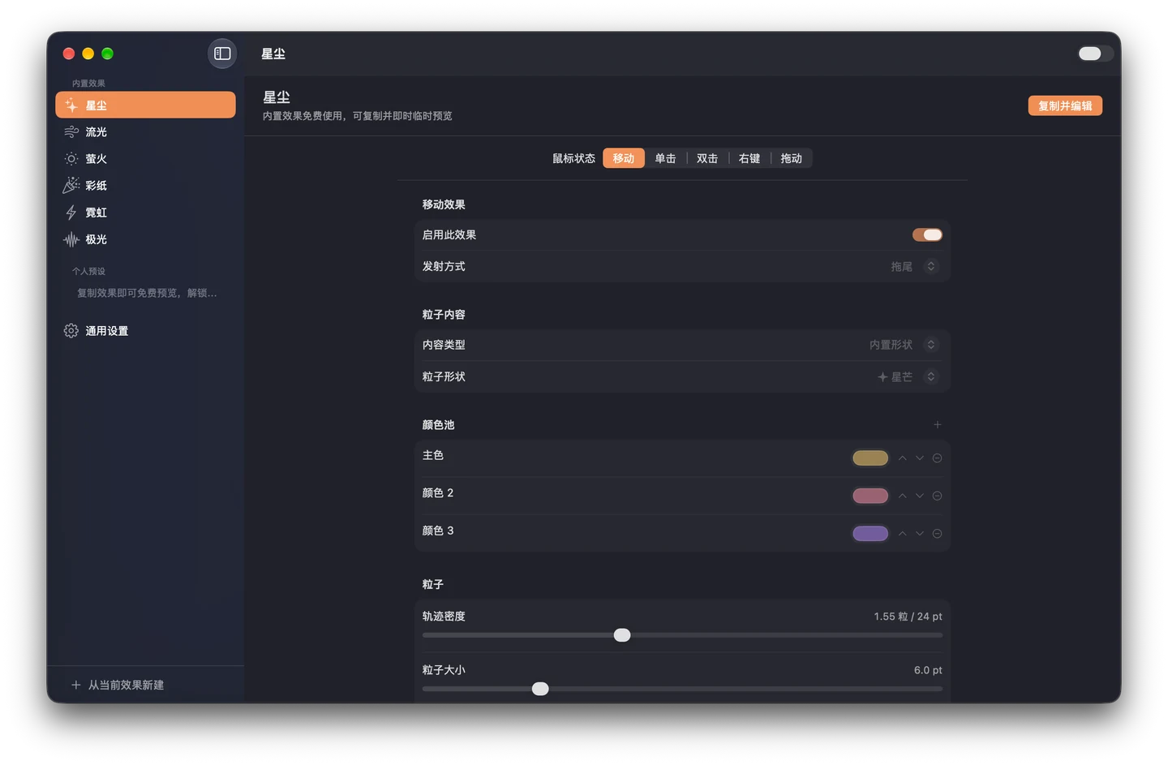Click 从当前效果新建 at sidebar bottom

pyautogui.click(x=118, y=685)
